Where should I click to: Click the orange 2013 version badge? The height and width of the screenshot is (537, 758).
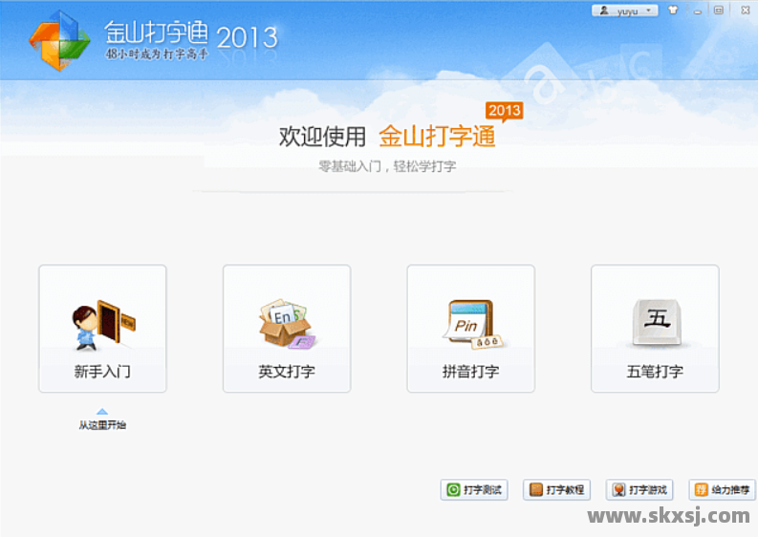tap(504, 111)
